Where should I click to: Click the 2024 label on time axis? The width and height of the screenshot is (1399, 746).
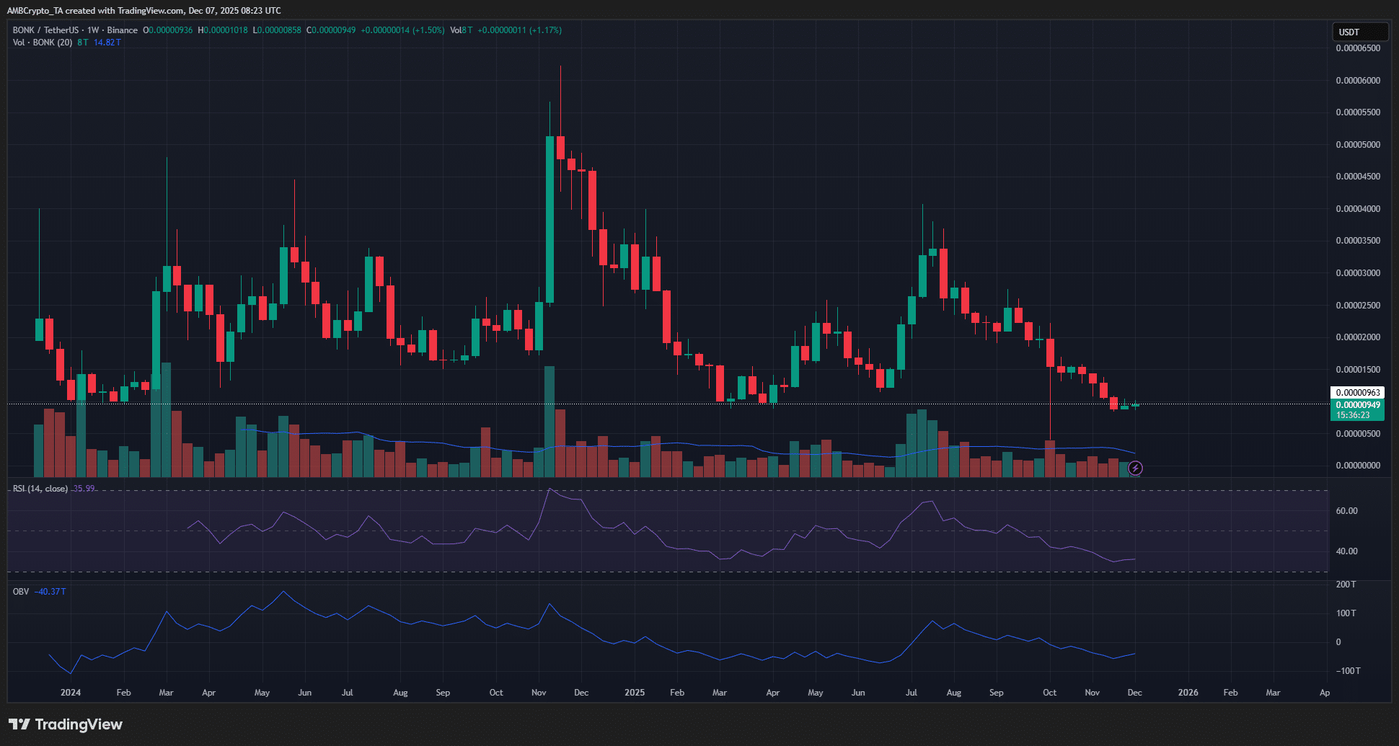(70, 693)
